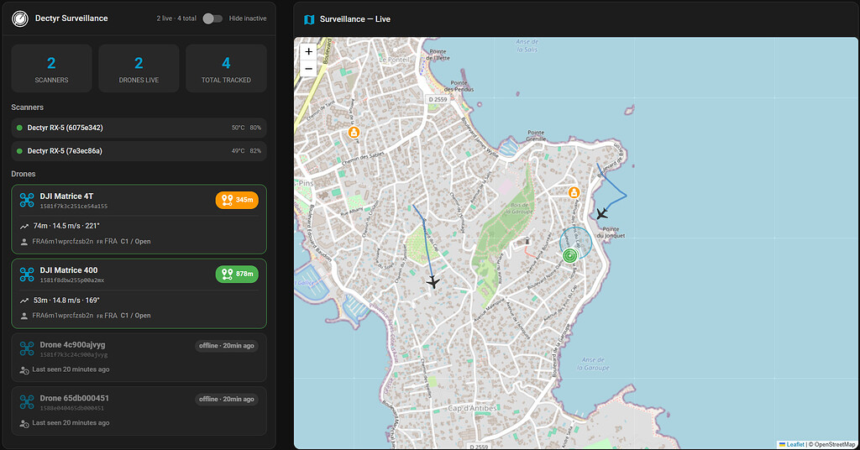Select serial 1581f7k3c251ce54a155
This screenshot has height=450, width=860.
(74, 207)
